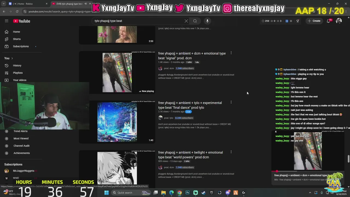Click the miniplayer video in the corner
Screen dimensions: 350x197
(x=308, y=150)
